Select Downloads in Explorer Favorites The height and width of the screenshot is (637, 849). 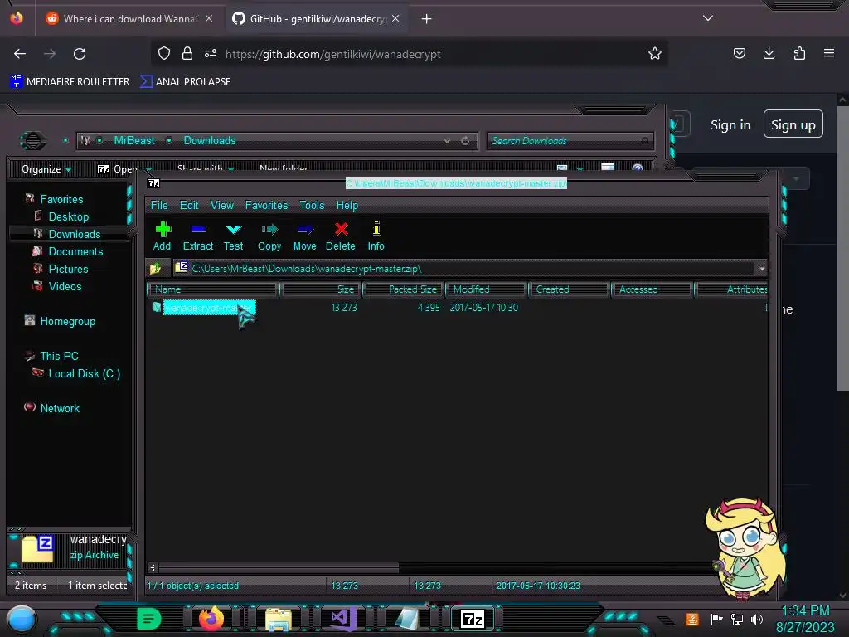74,234
